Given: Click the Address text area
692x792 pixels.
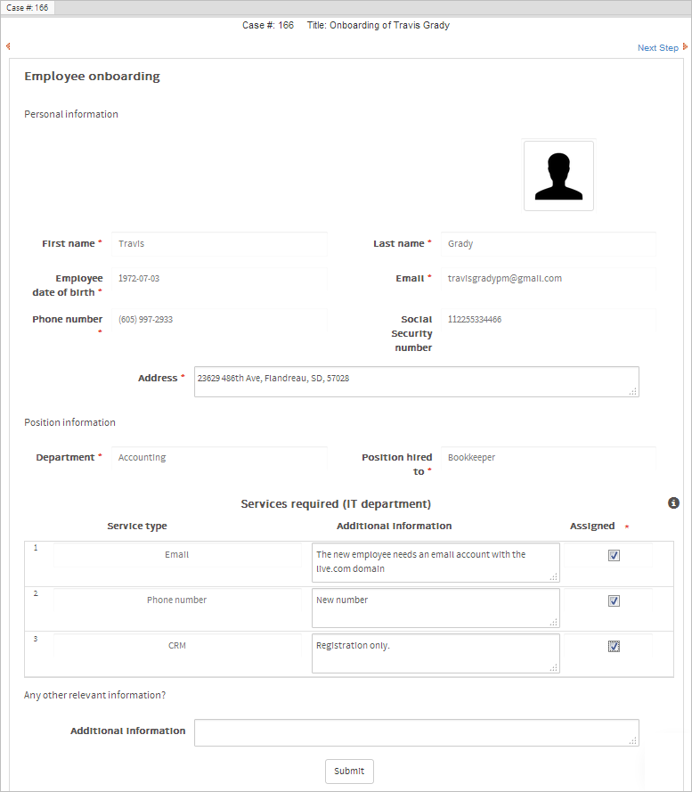Looking at the screenshot, I should (416, 381).
